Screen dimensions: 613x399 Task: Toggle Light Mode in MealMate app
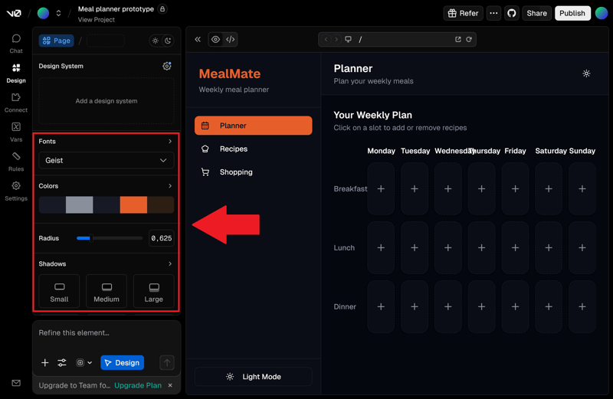tap(253, 377)
